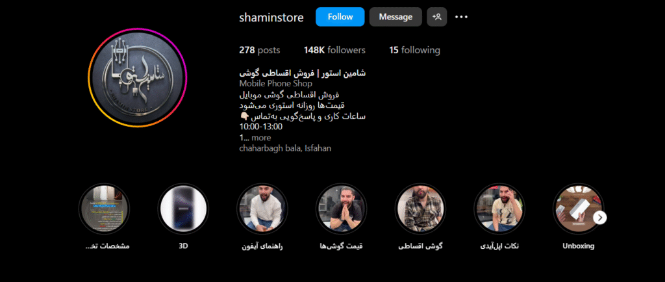Open the three-dot options menu
Screen dimensions: 665x282
[x=461, y=17]
